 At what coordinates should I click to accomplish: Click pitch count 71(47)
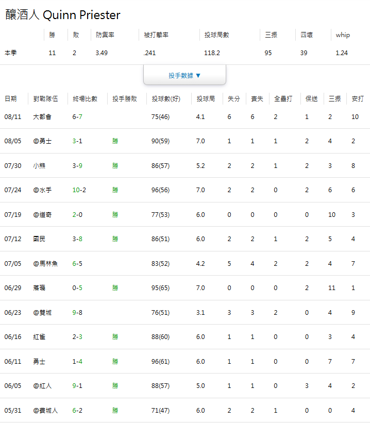(160, 411)
